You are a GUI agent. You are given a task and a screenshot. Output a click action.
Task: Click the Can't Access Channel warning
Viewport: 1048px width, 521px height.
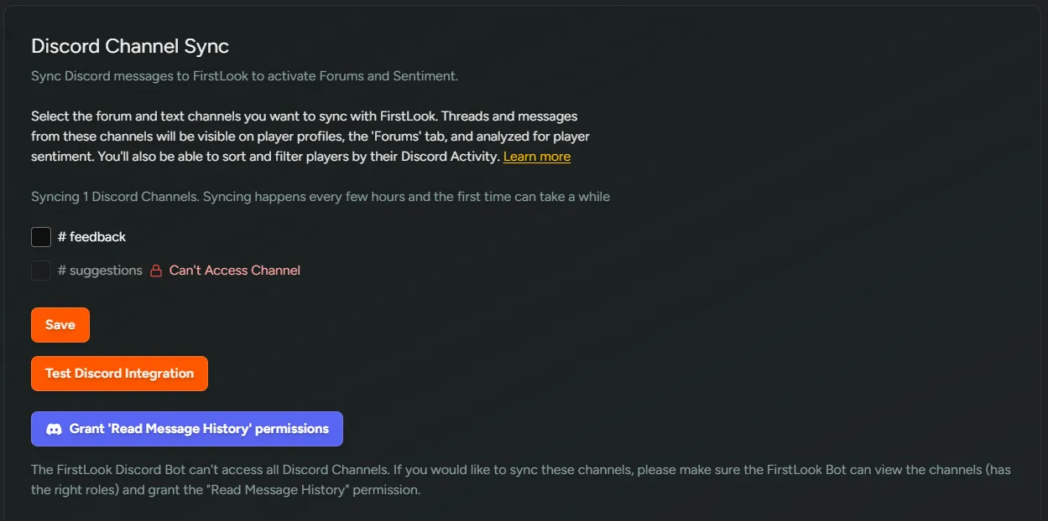(233, 270)
